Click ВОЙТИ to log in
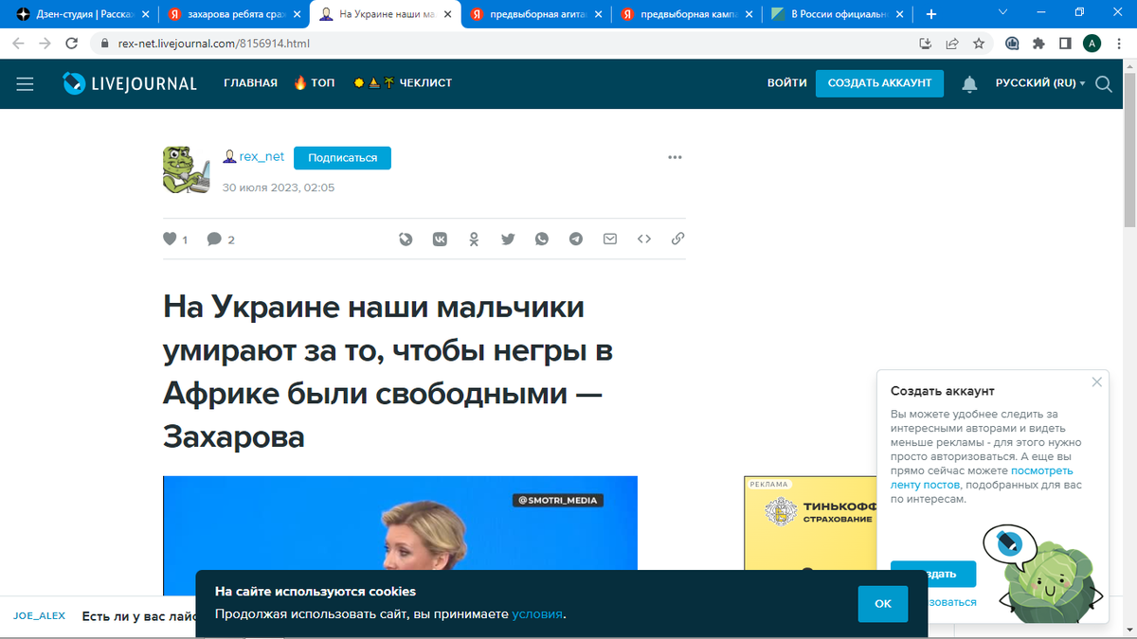This screenshot has width=1137, height=639. [x=787, y=83]
